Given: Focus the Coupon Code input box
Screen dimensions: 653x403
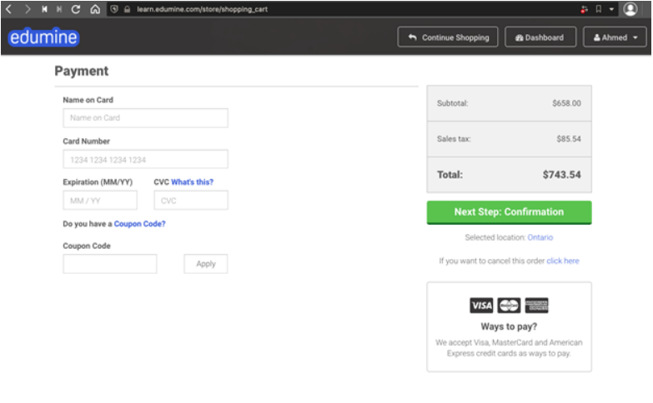Looking at the screenshot, I should click(110, 264).
